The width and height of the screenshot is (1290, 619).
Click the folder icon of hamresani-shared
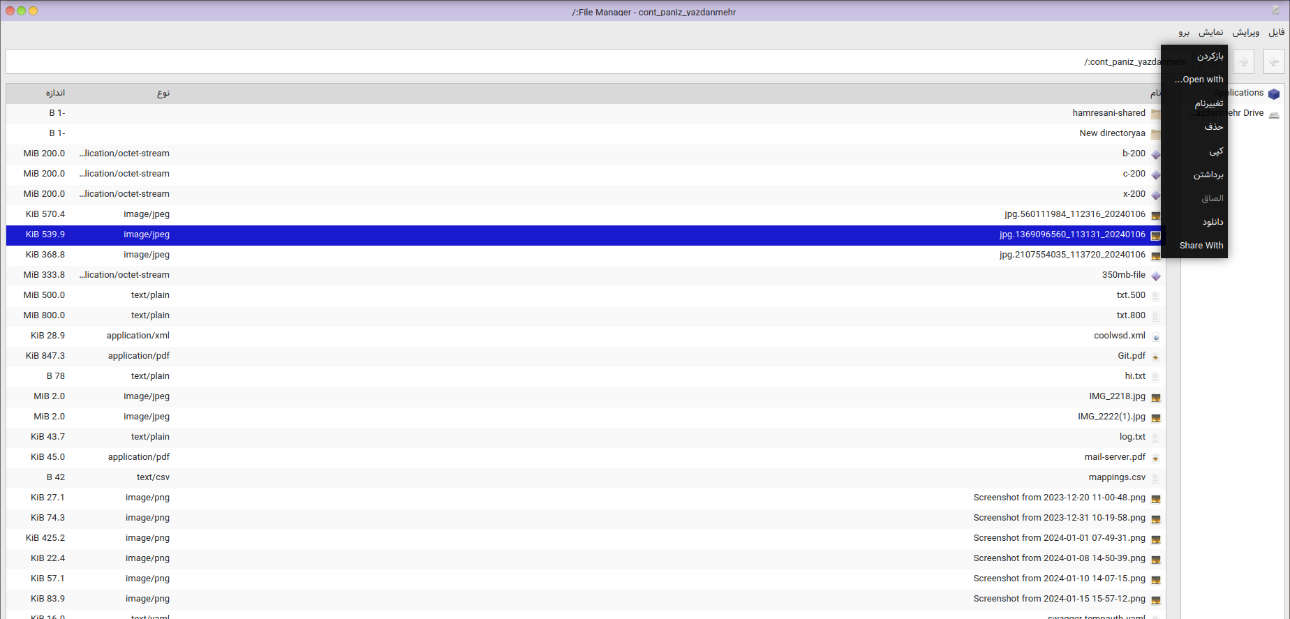[1156, 114]
